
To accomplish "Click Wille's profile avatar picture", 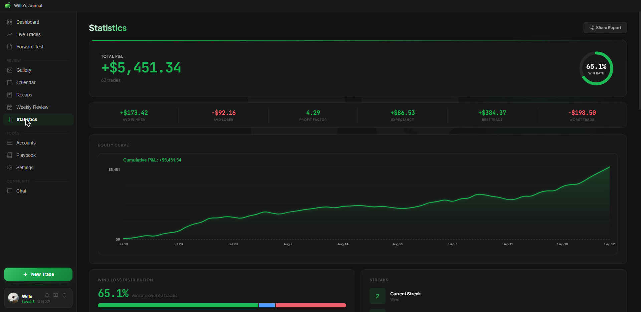I will (13, 298).
